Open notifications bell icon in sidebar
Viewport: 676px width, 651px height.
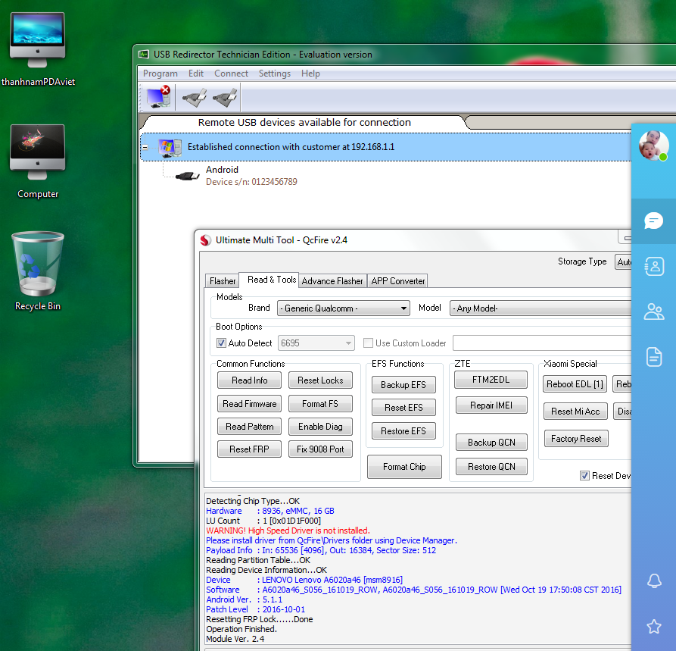(x=654, y=581)
